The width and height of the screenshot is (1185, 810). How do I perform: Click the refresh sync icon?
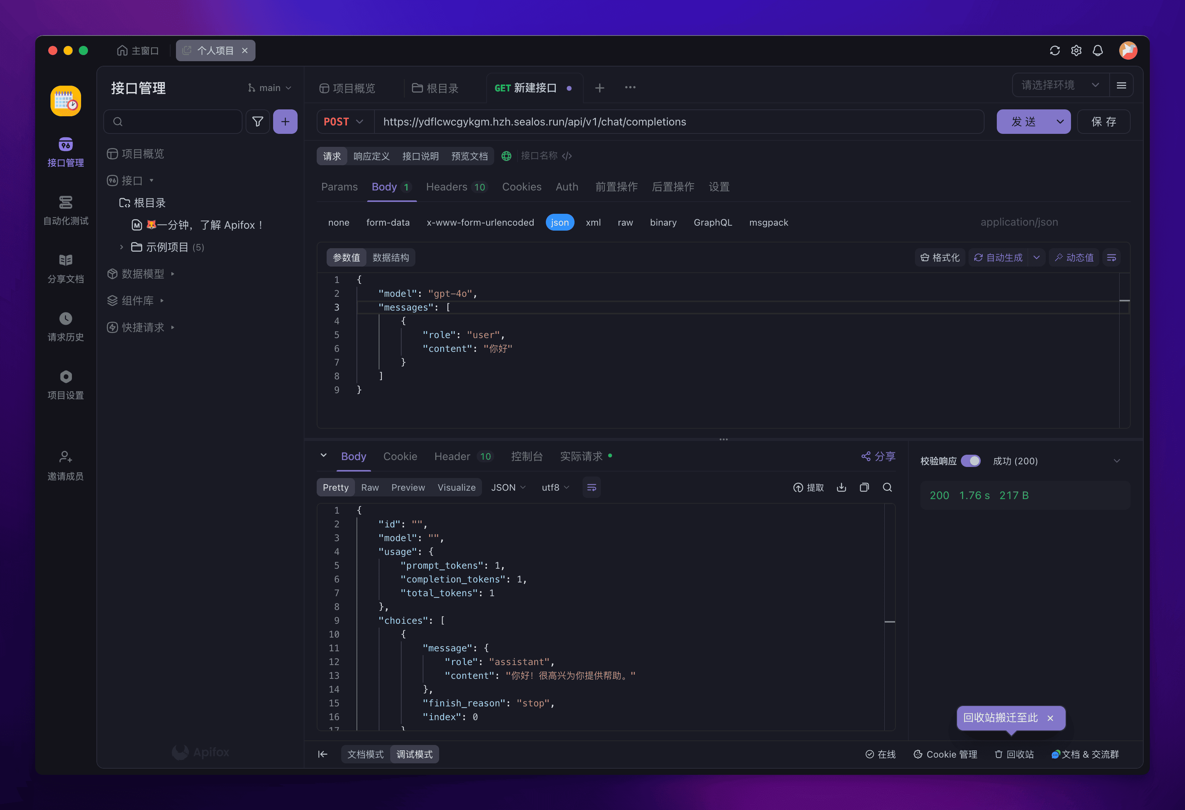pyautogui.click(x=1055, y=50)
